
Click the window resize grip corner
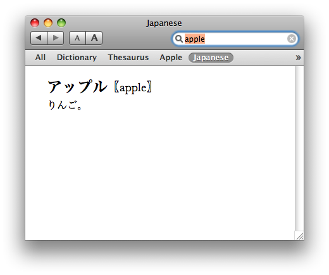[x=299, y=236]
